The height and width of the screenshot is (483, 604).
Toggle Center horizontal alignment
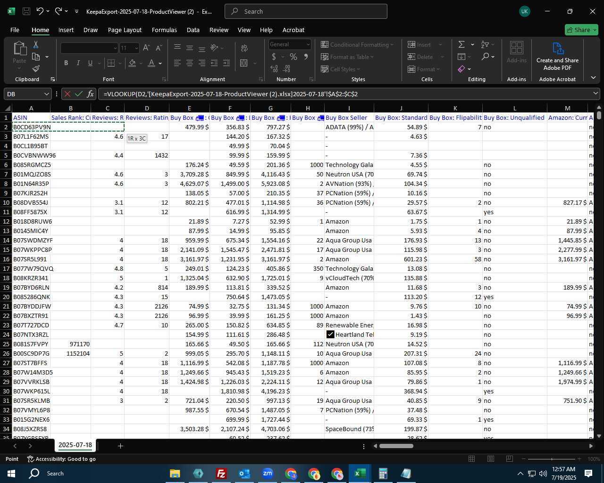pyautogui.click(x=190, y=63)
